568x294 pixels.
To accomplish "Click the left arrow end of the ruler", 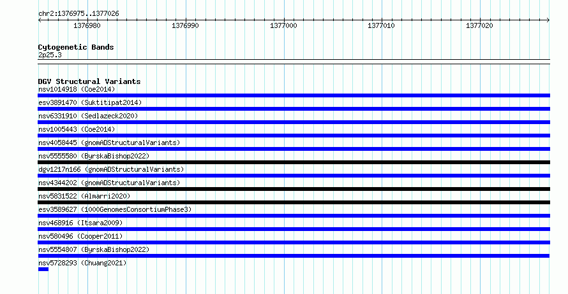I will (40, 20).
